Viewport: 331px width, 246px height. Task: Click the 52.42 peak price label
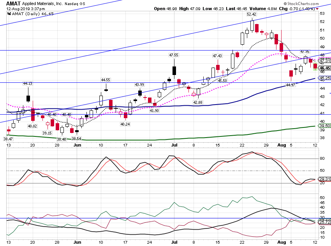pos(252,14)
